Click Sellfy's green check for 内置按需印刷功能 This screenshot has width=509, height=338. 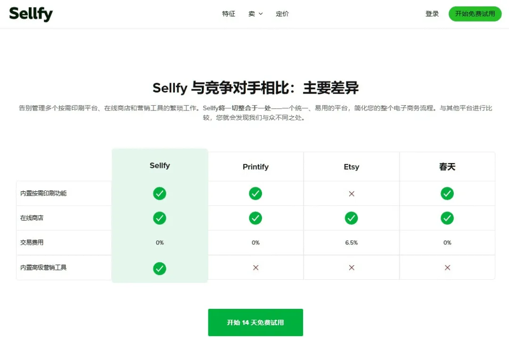(x=159, y=194)
